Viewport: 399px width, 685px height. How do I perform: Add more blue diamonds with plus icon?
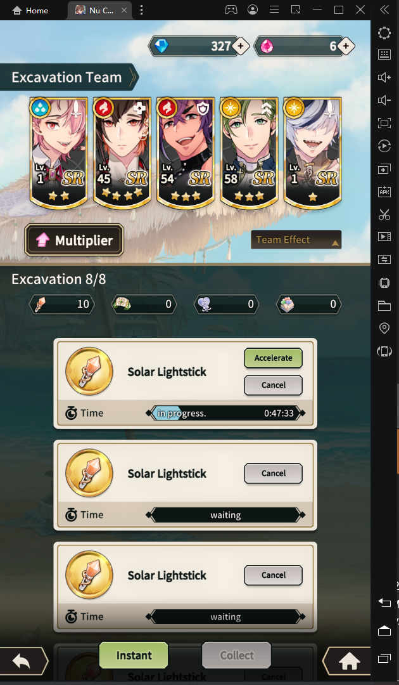coord(241,46)
